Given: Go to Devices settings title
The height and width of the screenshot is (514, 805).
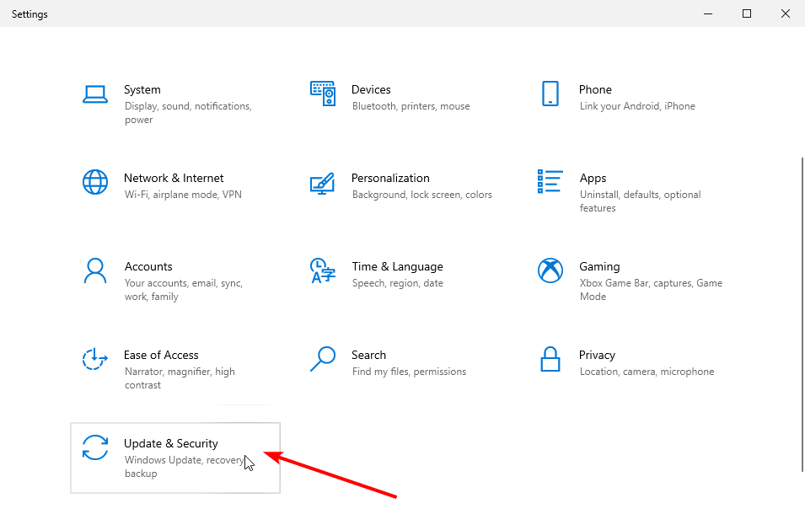Looking at the screenshot, I should coord(371,90).
